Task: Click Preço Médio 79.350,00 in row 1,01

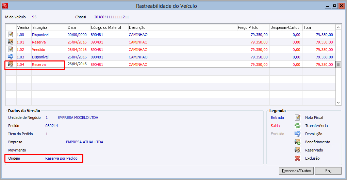Action: pos(259,42)
